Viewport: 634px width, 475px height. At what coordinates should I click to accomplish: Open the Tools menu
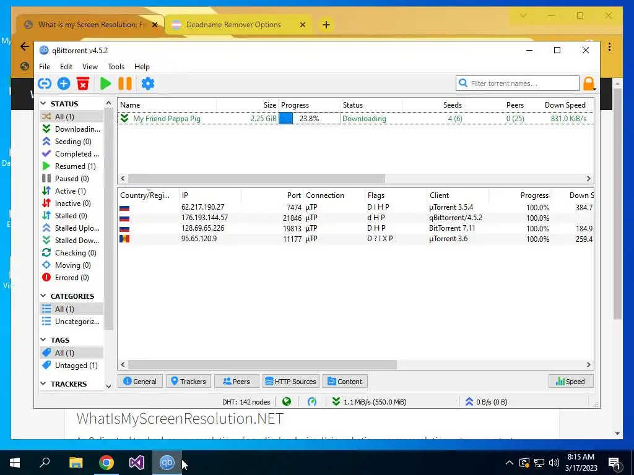pos(116,67)
